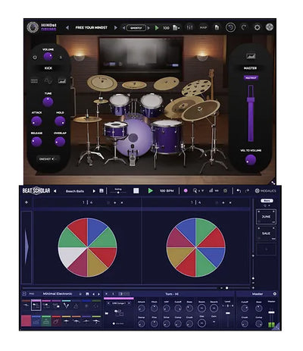
Task: Go to previous MINDst Drums preset
Action: (x=67, y=27)
